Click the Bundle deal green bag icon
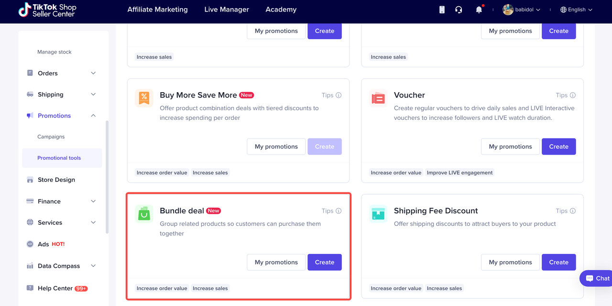 tap(144, 214)
